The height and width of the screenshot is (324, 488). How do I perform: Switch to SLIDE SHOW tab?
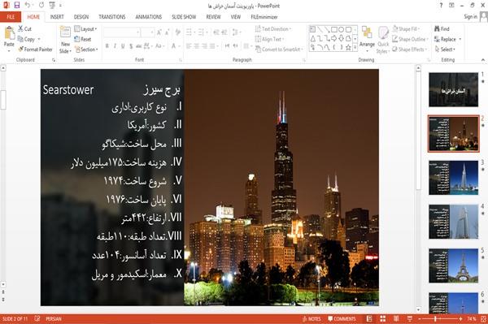coord(184,17)
